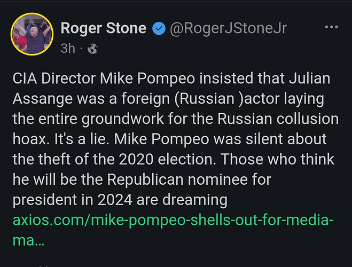The image size is (352, 267).
Task: Click the Roger Stone display name
Action: (104, 29)
